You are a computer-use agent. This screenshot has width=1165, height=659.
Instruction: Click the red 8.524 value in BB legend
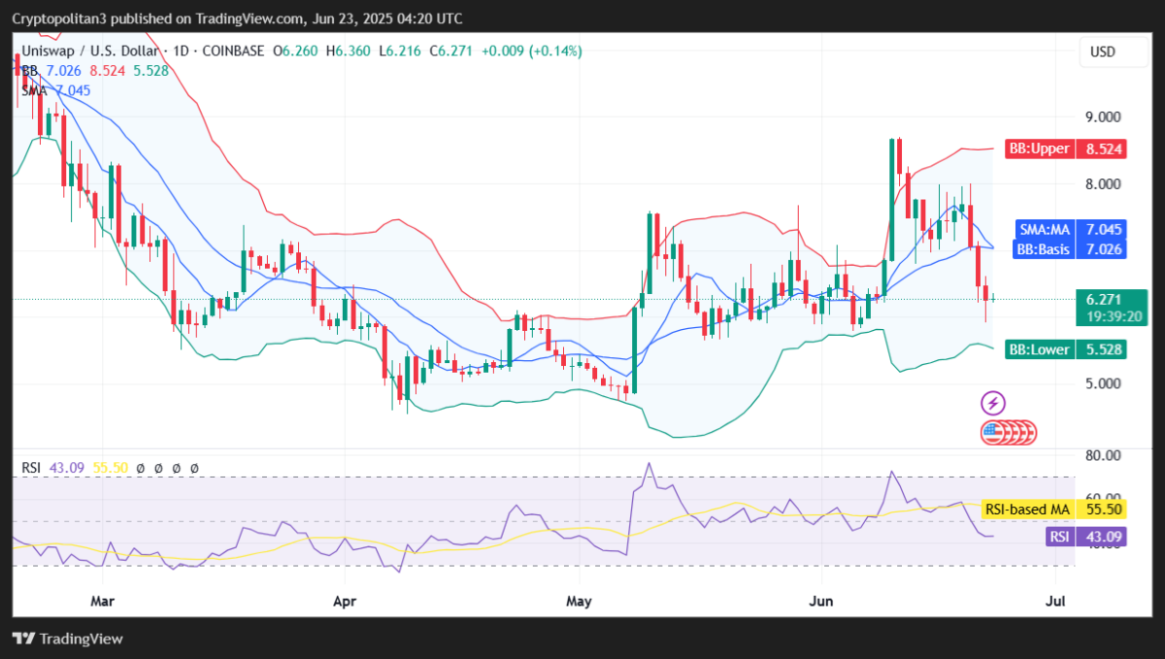point(106,71)
